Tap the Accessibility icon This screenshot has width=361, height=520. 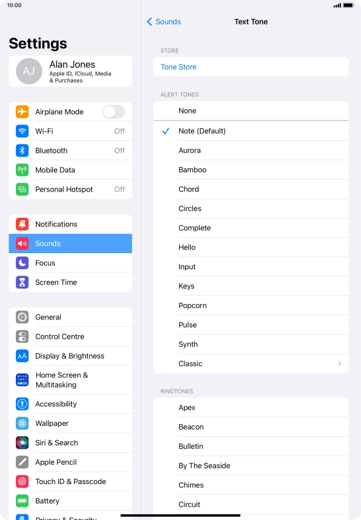pos(22,404)
